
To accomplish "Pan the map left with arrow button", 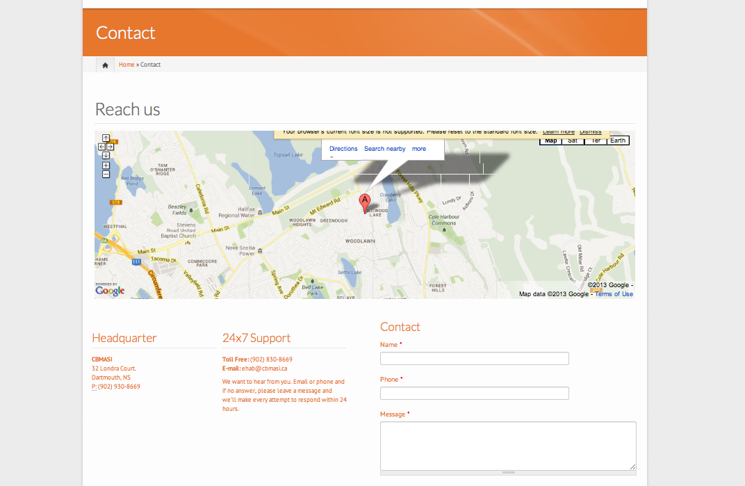I will [101, 147].
